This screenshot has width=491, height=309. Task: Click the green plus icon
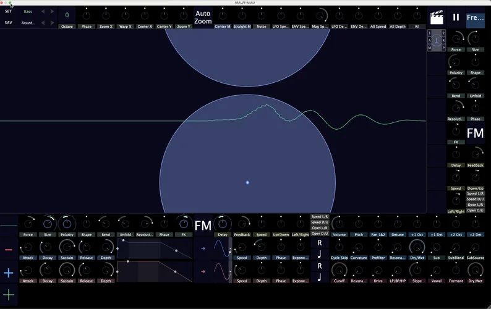coord(9,295)
